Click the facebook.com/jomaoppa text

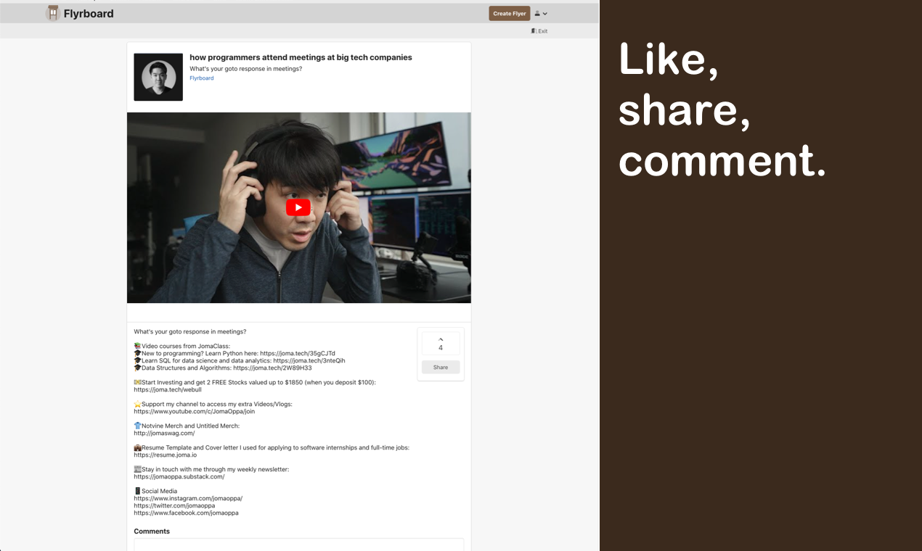point(186,513)
